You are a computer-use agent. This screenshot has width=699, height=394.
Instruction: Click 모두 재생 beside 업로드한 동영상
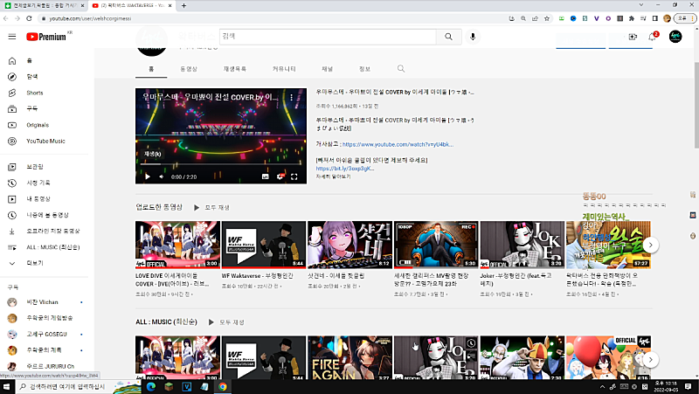[212, 207]
